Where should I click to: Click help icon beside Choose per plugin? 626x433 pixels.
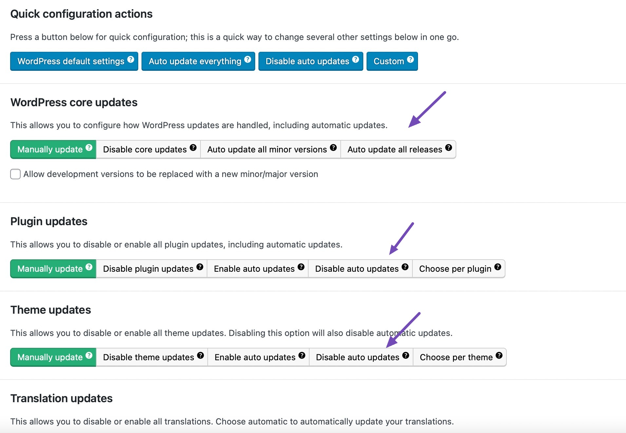[498, 267]
